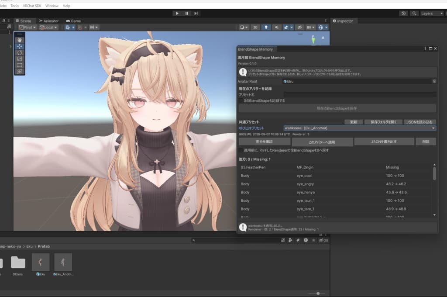Viewport: 447px width, 297px height.
Task: Open grid visibility dropdown arrow
Action: coord(73,28)
